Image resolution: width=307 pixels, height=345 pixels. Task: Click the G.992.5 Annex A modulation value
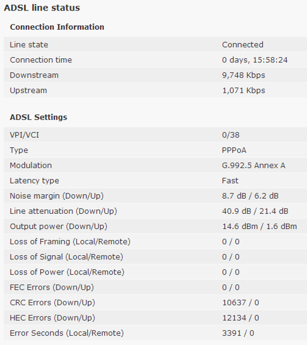253,166
